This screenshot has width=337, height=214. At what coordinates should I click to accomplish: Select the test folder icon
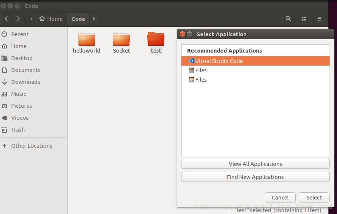click(x=156, y=39)
